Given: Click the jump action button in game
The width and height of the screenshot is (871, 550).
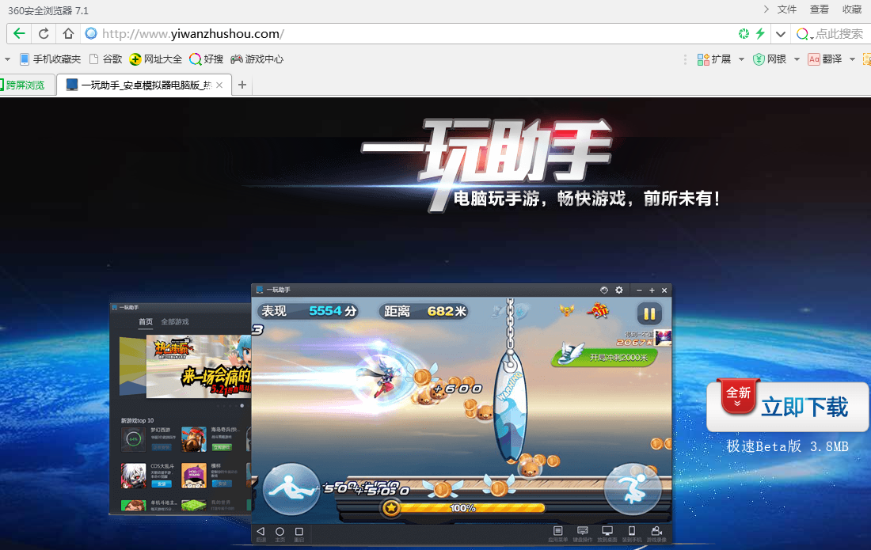Looking at the screenshot, I should [x=633, y=489].
